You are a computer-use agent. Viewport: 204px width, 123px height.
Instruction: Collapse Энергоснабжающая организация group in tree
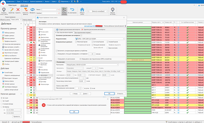click(x=37, y=78)
